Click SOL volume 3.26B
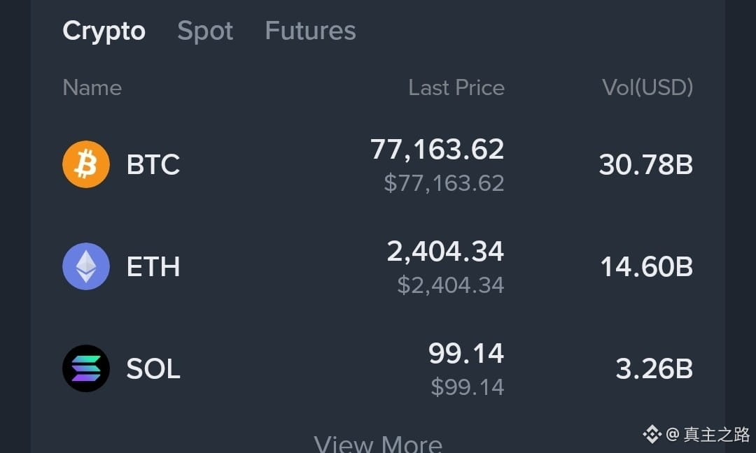 pos(654,368)
